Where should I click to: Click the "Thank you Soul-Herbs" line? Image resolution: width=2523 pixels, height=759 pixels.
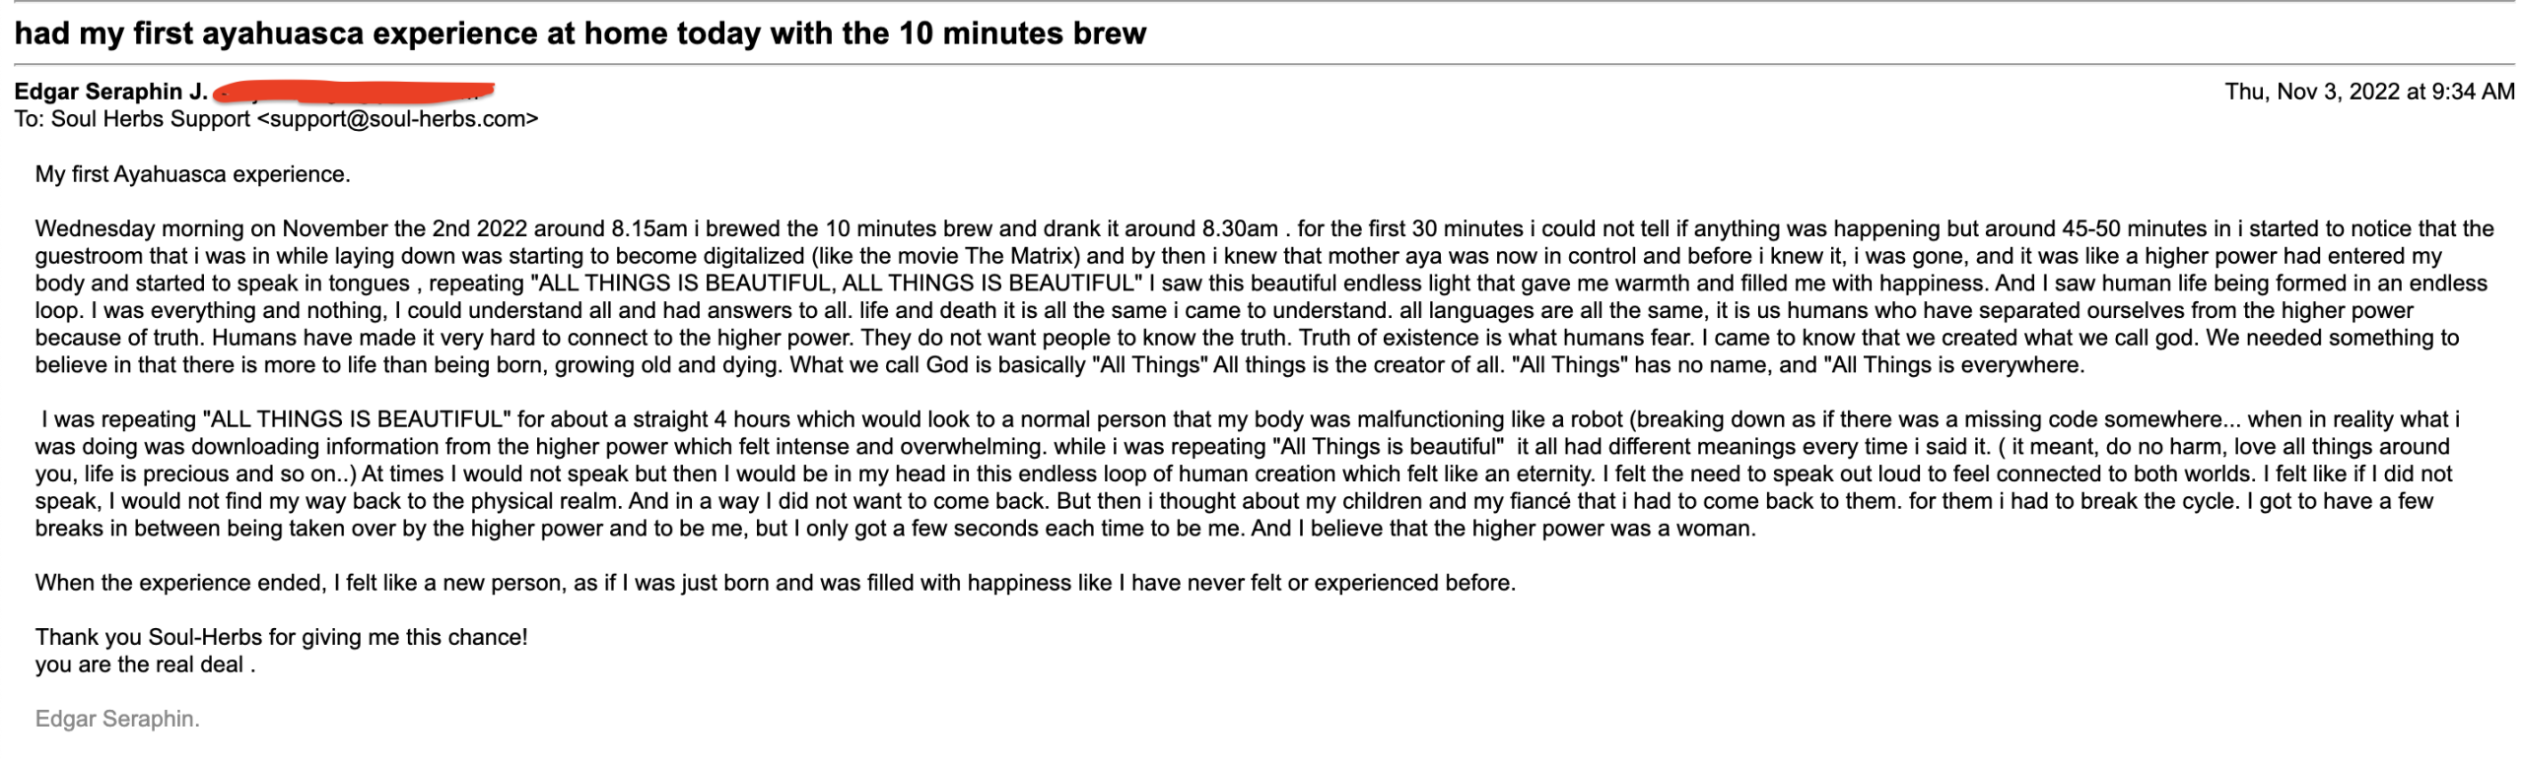pyautogui.click(x=148, y=637)
